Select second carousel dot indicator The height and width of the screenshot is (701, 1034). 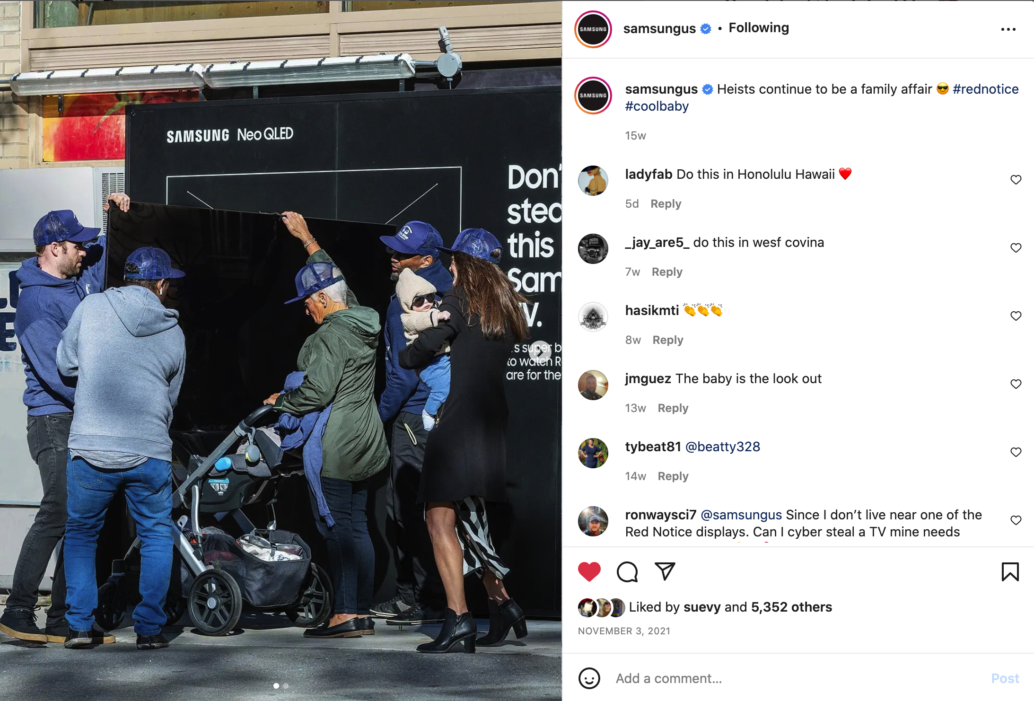(x=286, y=686)
